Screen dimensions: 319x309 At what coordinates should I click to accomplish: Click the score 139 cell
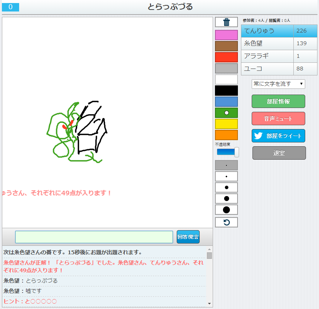point(305,43)
